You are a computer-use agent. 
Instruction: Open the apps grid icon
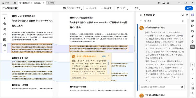point(168,3)
